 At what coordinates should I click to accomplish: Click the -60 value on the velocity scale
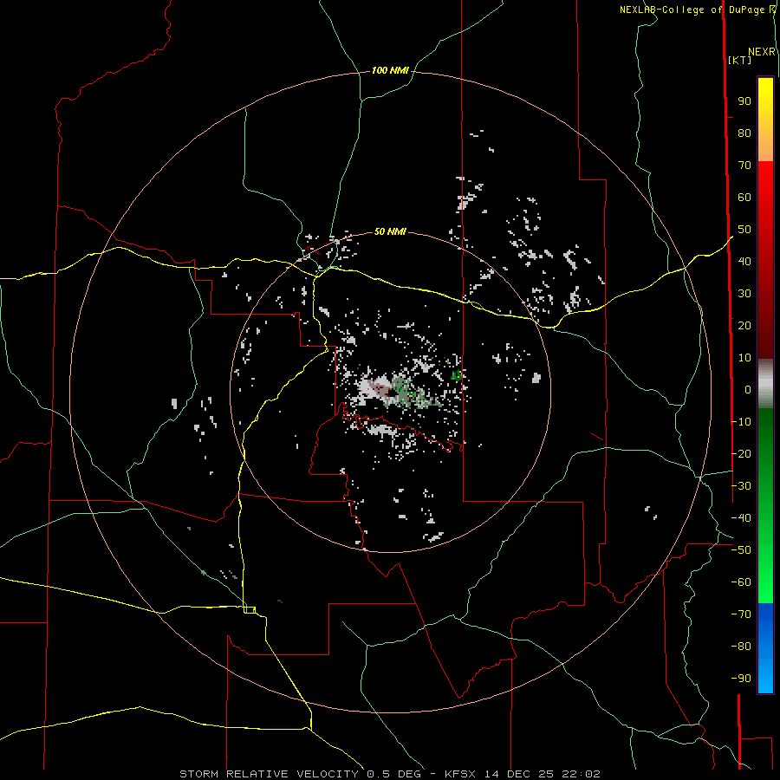click(x=741, y=582)
